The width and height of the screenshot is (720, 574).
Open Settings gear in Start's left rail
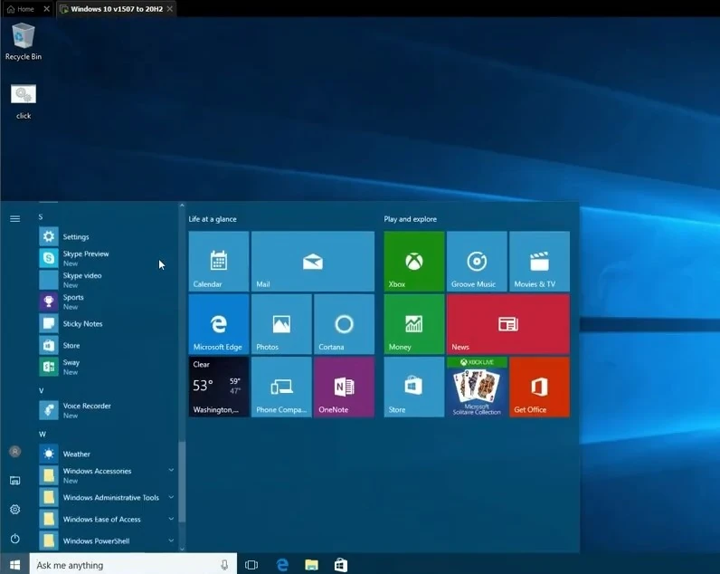14,509
